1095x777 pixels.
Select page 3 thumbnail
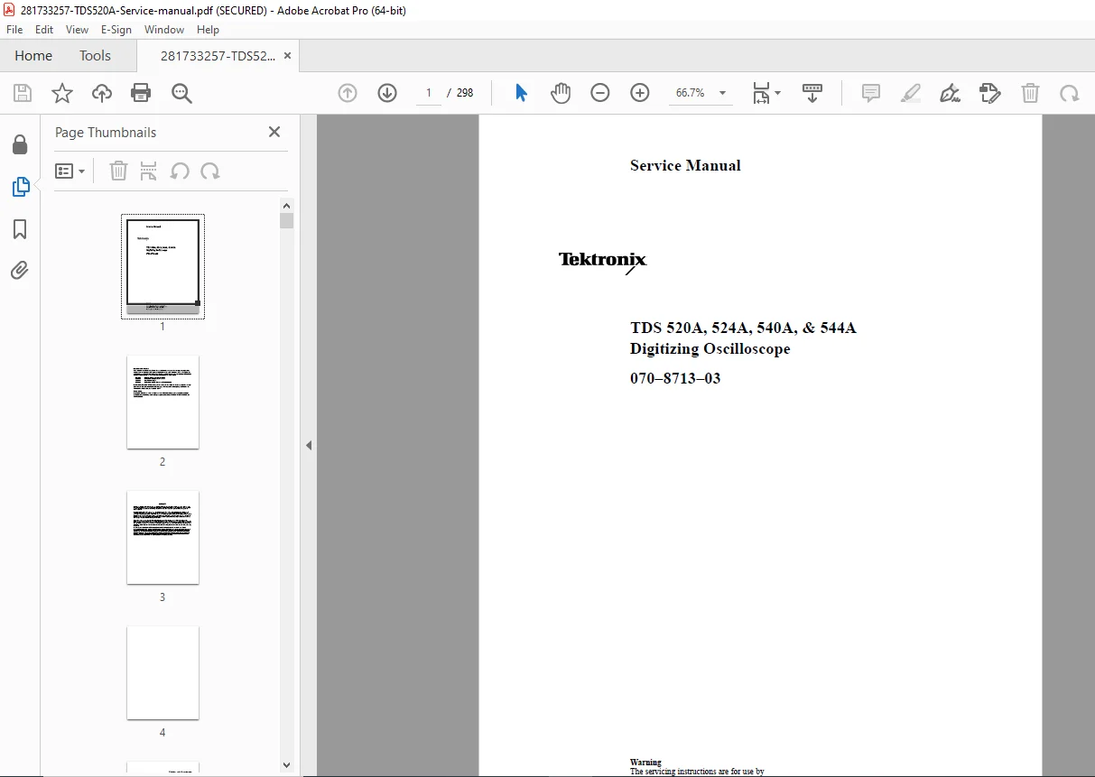[162, 537]
